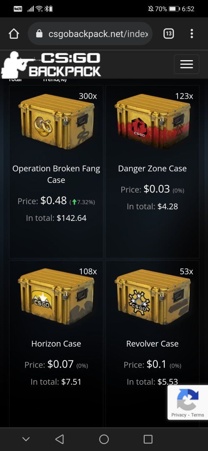Select the csgobackpack.net address bar
208x451 pixels.
click(90, 34)
